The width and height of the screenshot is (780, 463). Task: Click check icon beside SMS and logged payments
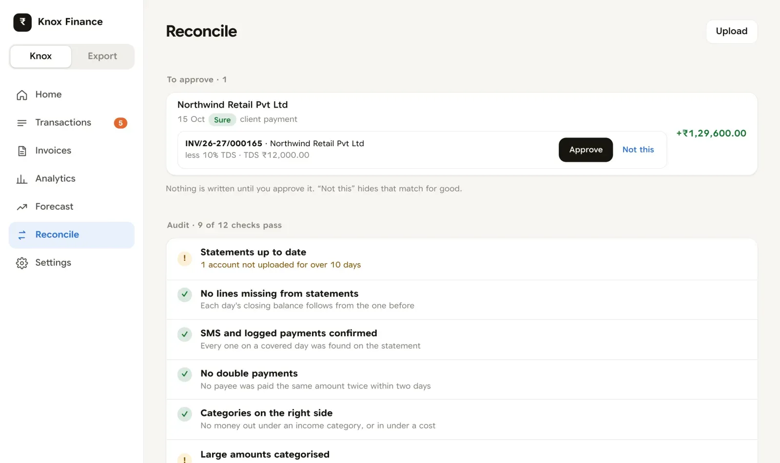[x=184, y=334]
